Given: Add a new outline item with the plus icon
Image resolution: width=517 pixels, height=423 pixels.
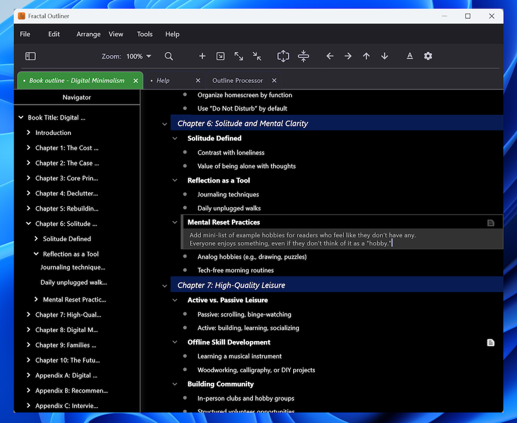Looking at the screenshot, I should [x=202, y=56].
